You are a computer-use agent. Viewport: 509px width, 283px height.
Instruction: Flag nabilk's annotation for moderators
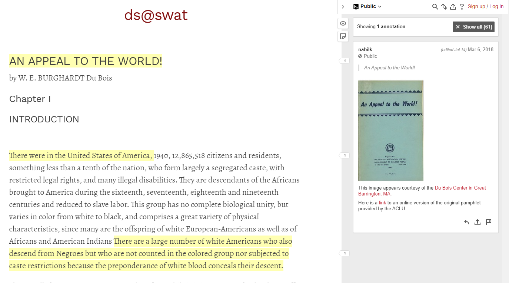[489, 222]
